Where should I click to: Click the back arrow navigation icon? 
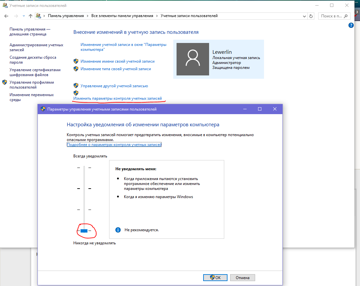[7, 16]
